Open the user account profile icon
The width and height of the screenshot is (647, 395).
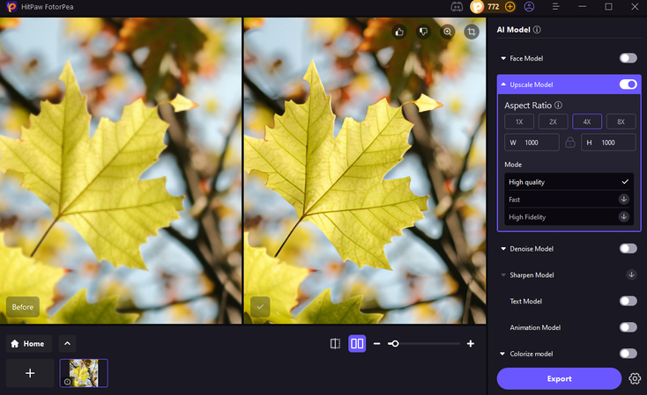coord(529,6)
